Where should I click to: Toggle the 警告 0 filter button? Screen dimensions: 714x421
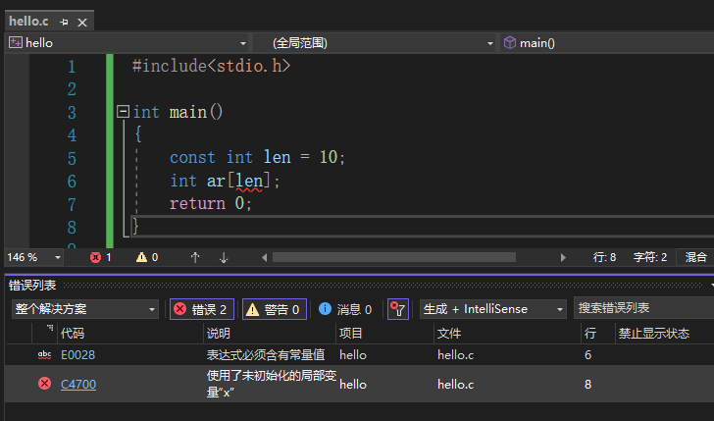[275, 309]
